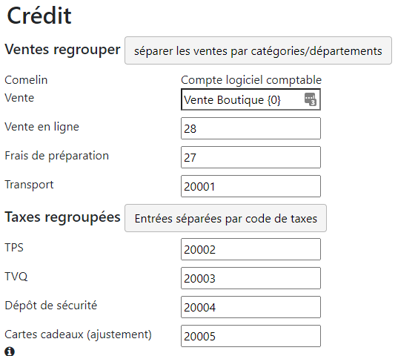Click the Vente en ligne label
The width and height of the screenshot is (398, 356).
pyautogui.click(x=42, y=127)
